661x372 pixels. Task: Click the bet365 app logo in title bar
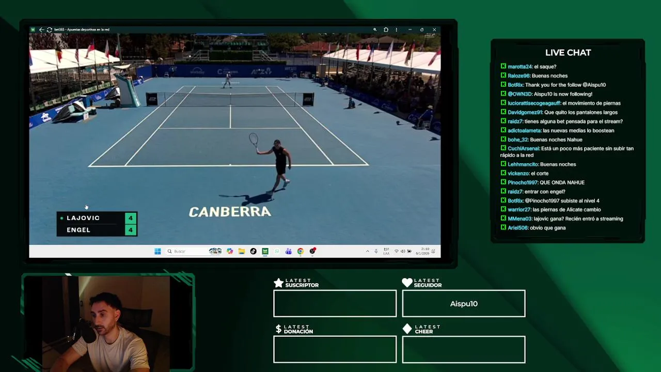(33, 30)
